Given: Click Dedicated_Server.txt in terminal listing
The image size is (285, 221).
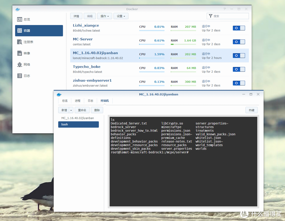Looking at the screenshot, I should (x=129, y=123).
